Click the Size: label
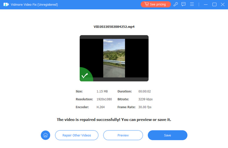This screenshot has width=228, height=148. (x=79, y=91)
